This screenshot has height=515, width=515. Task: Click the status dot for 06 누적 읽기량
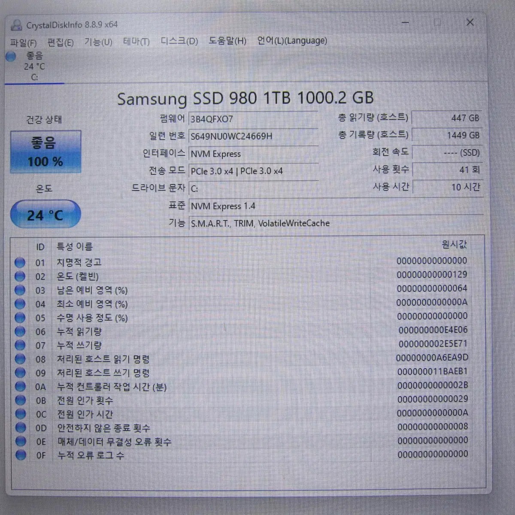(20, 331)
